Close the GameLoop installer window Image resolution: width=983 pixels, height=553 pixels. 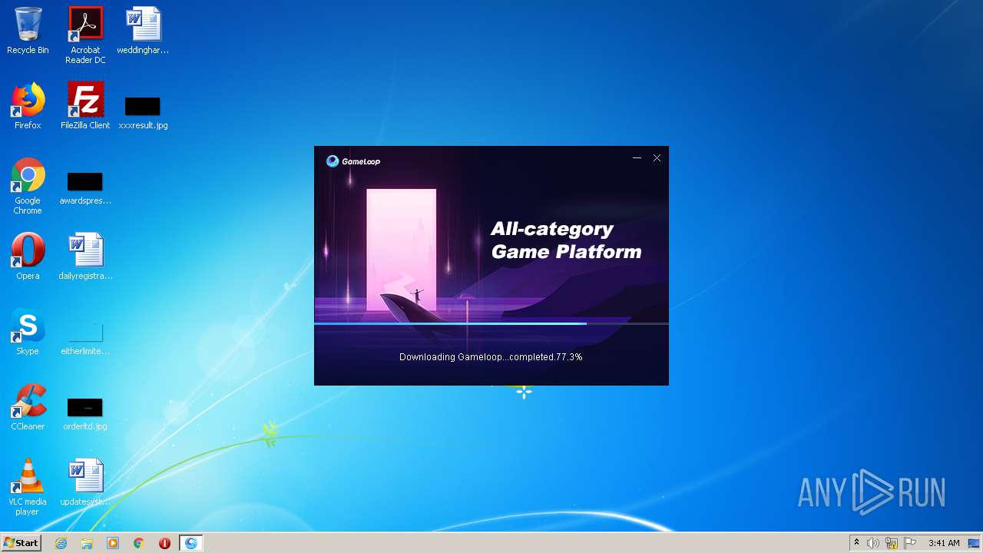pyautogui.click(x=657, y=157)
